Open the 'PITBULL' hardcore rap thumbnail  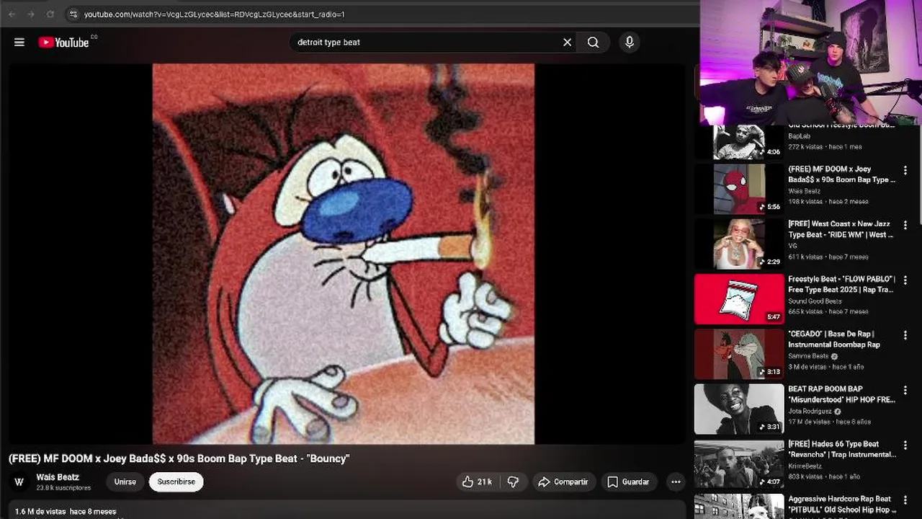(x=739, y=506)
